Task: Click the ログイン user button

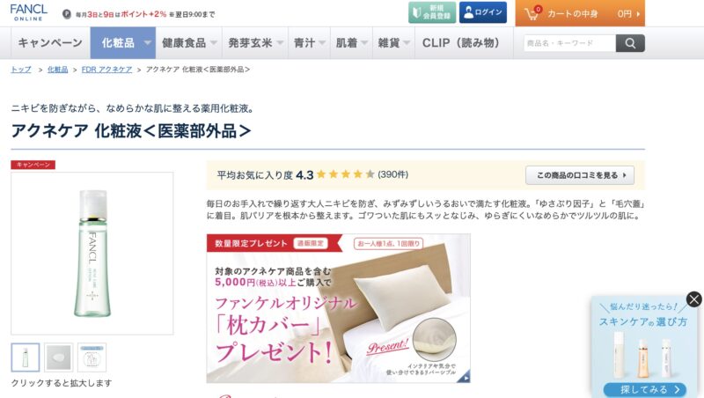Action: 482,12
